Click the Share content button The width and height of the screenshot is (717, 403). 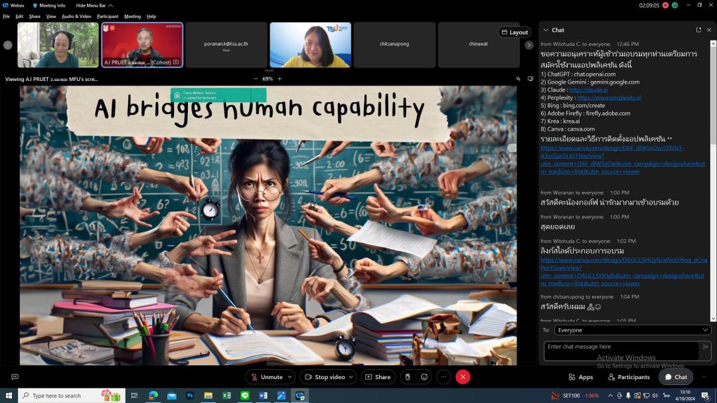coord(378,377)
